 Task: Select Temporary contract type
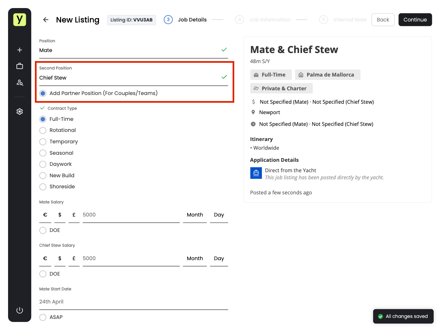coord(43,142)
